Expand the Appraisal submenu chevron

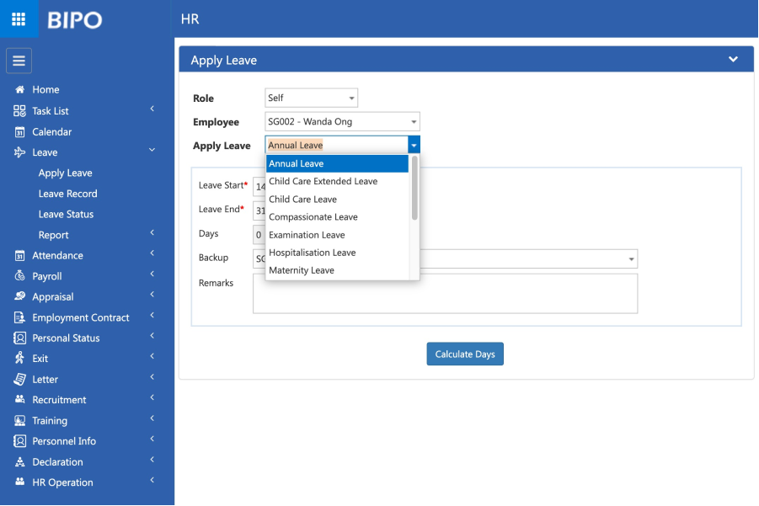152,294
